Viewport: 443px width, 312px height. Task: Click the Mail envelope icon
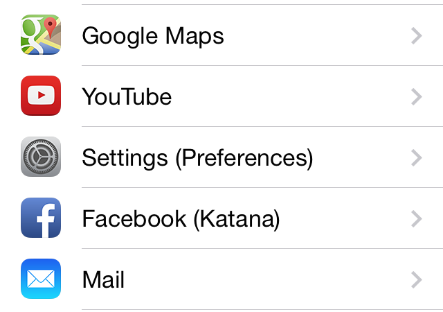tap(41, 279)
